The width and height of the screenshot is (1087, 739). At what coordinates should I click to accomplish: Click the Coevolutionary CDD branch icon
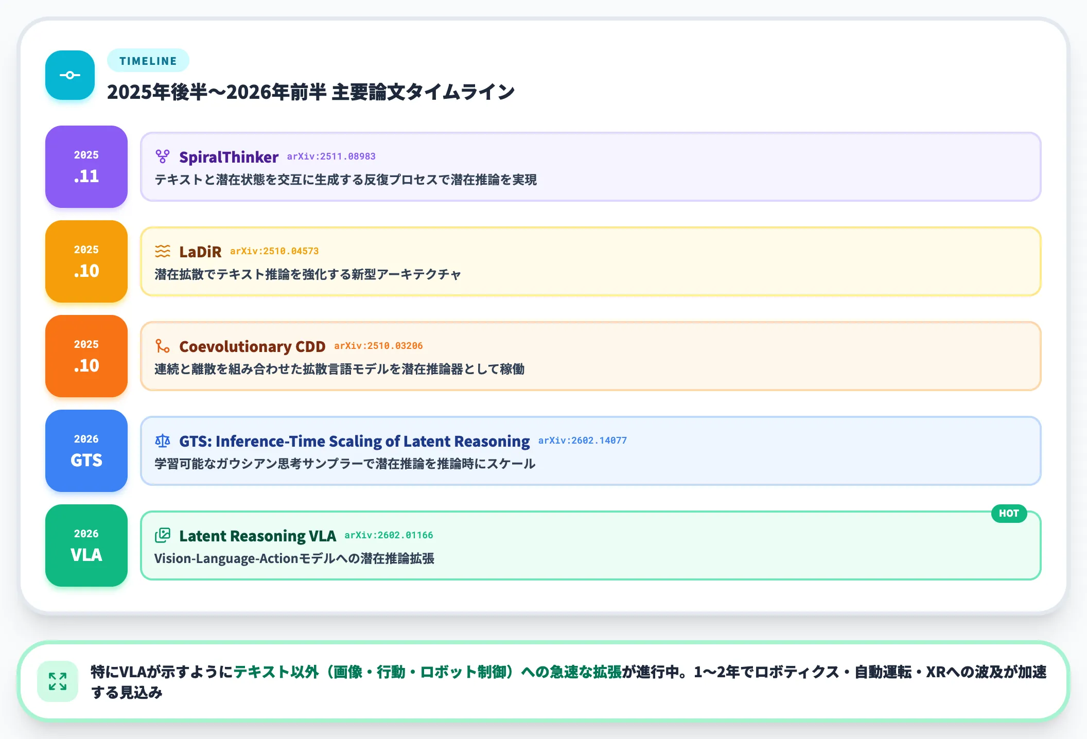(163, 346)
